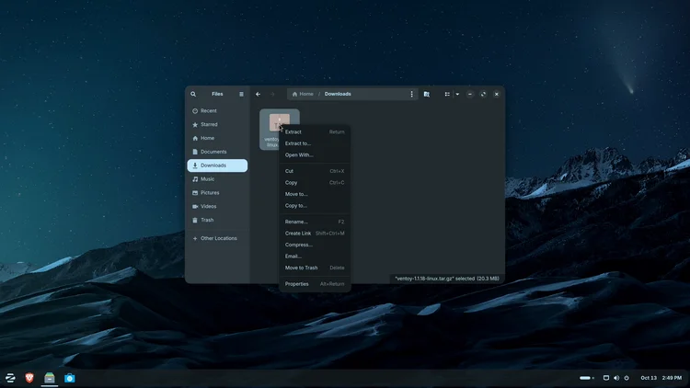690x388 pixels.
Task: Open Documents in the sidebar
Action: [x=217, y=152]
